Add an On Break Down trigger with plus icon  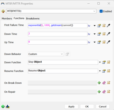[x=99, y=83]
